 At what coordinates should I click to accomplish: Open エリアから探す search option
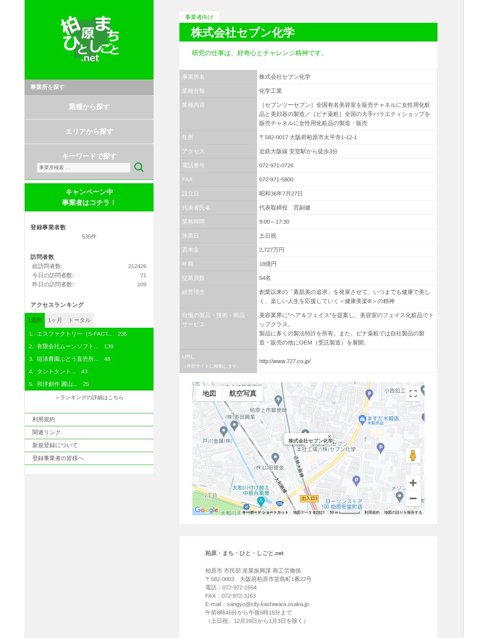89,132
